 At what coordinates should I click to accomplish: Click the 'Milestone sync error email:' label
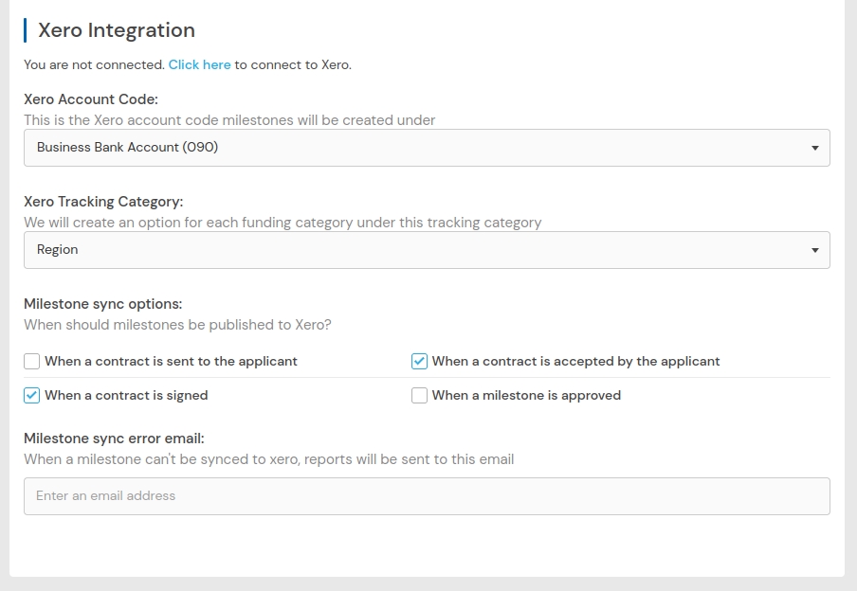tap(114, 438)
